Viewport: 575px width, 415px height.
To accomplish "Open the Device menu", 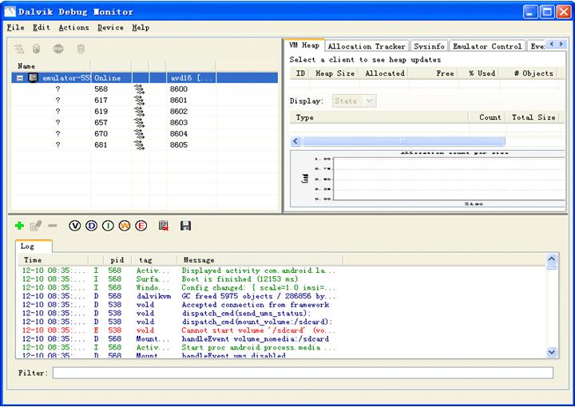I will click(x=110, y=27).
